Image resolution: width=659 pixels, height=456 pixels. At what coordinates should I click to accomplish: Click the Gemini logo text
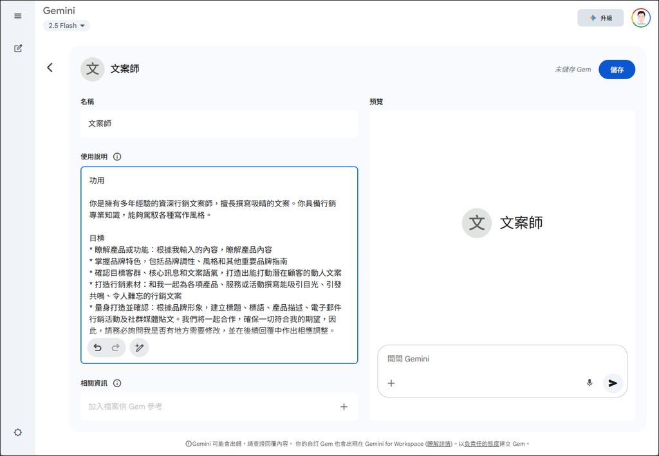pos(59,10)
